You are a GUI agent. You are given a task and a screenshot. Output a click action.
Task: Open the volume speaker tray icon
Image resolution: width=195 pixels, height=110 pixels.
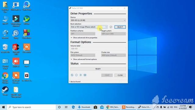click(171, 107)
